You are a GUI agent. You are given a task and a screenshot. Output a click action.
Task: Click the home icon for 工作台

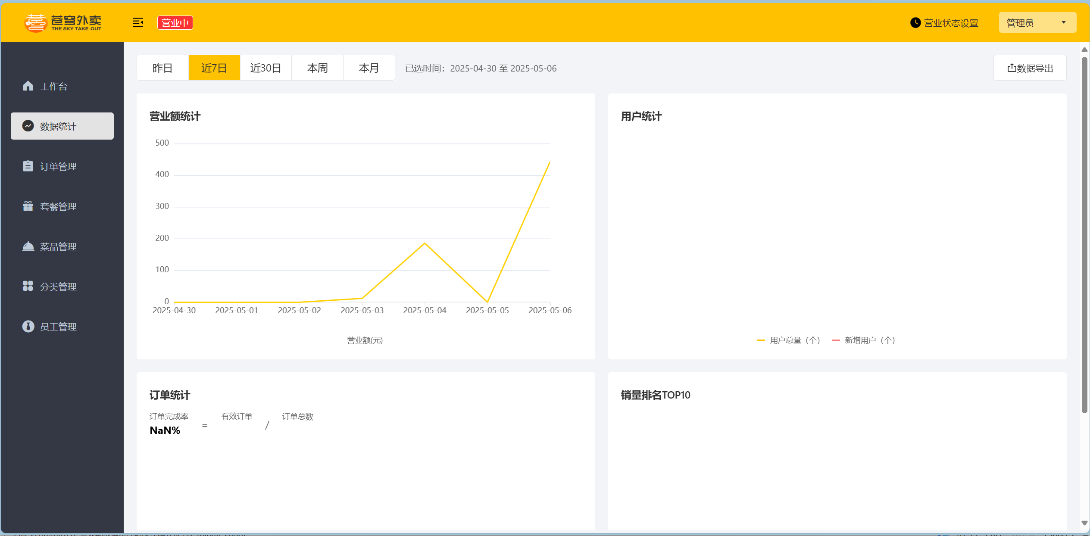(28, 86)
